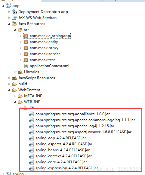This screenshot has height=175, width=145.
Task: Click the Libraries icon
Action: tap(20, 72)
